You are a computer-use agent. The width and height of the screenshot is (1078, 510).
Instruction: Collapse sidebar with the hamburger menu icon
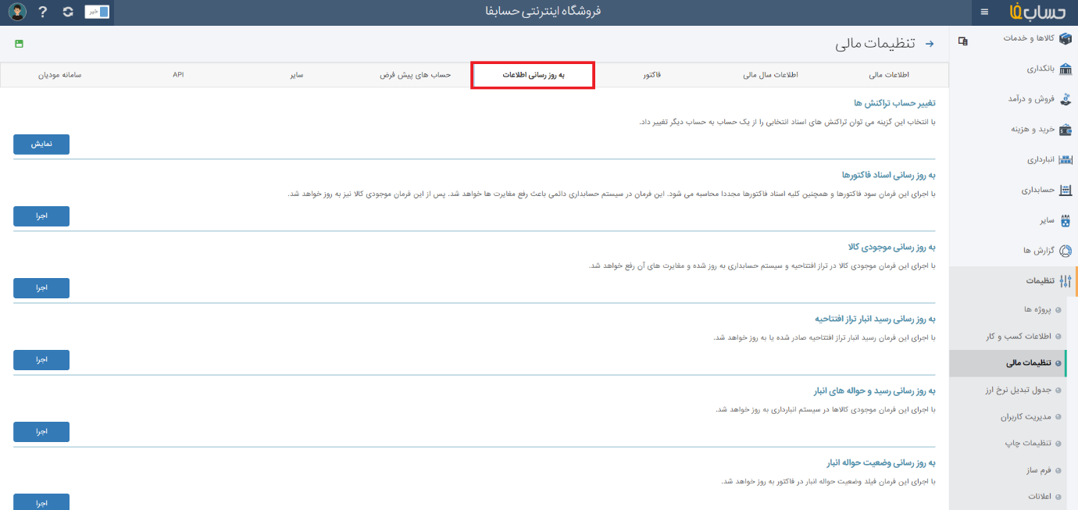[x=984, y=12]
